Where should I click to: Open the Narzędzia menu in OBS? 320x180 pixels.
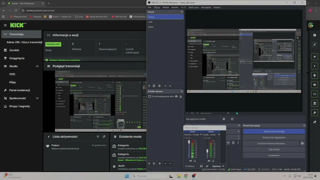point(206,7)
